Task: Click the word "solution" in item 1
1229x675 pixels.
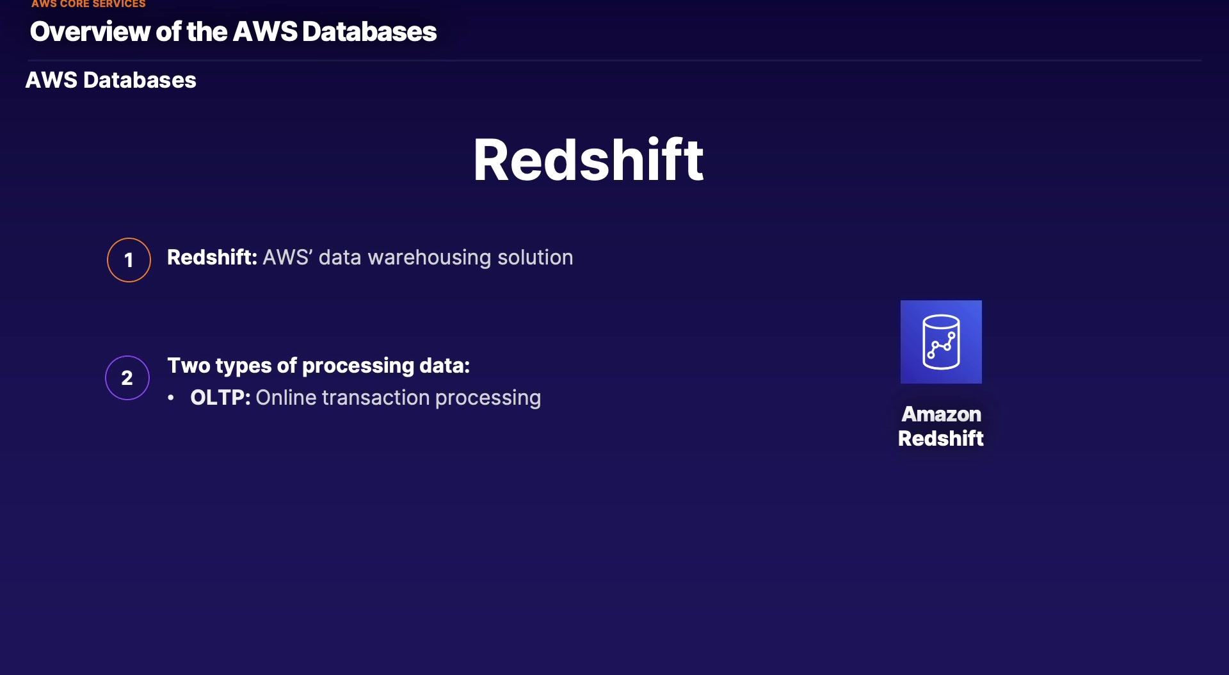Action: click(x=535, y=257)
